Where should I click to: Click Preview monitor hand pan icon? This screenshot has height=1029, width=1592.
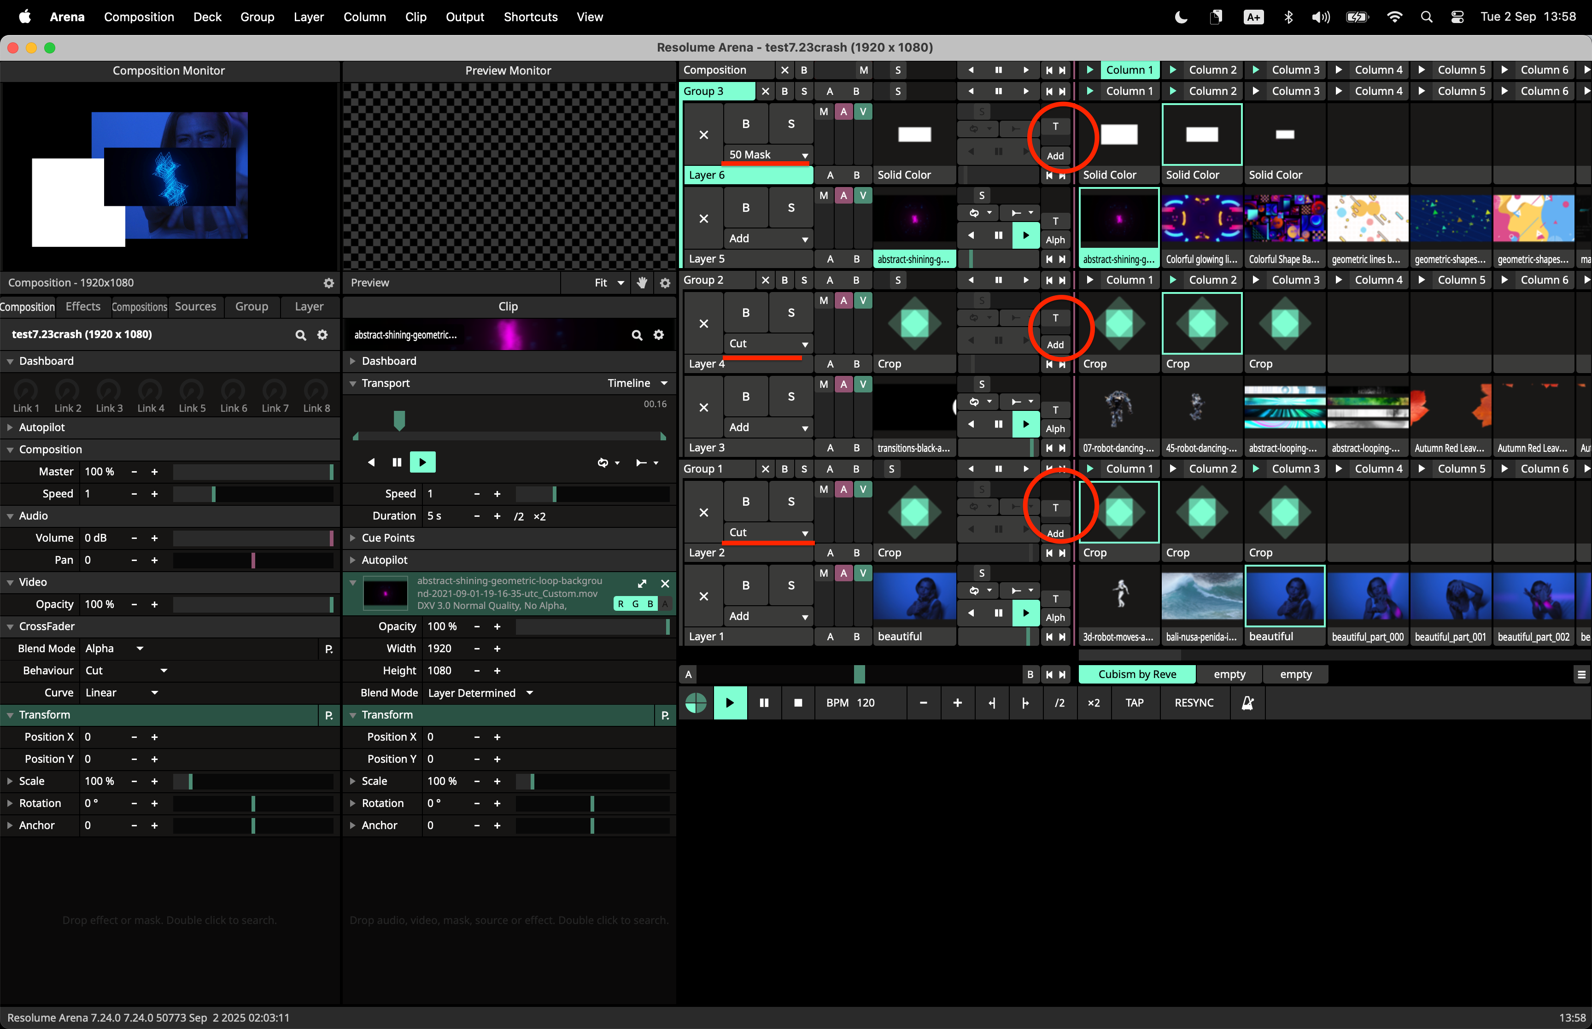[x=641, y=283]
